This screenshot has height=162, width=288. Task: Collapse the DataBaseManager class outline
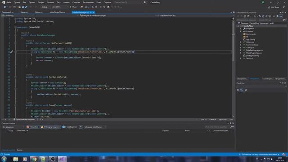click(x=15, y=35)
